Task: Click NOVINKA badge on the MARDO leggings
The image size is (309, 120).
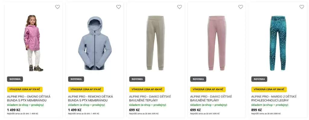Action: pyautogui.click(x=259, y=79)
